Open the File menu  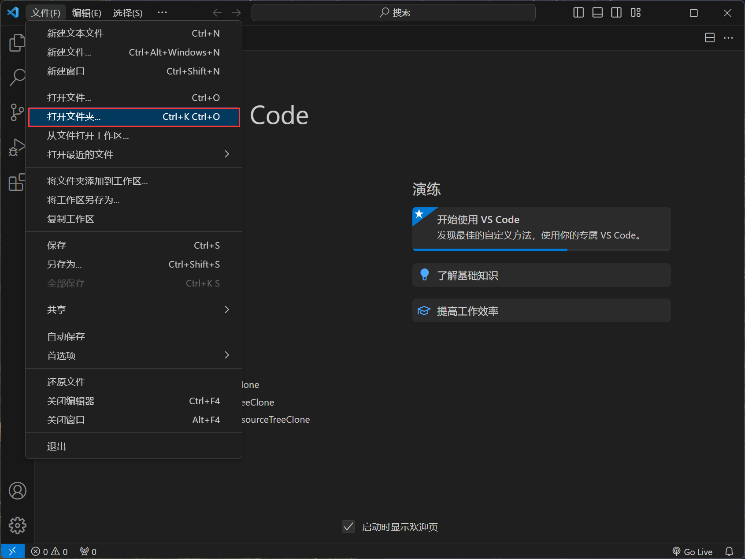pyautogui.click(x=46, y=13)
